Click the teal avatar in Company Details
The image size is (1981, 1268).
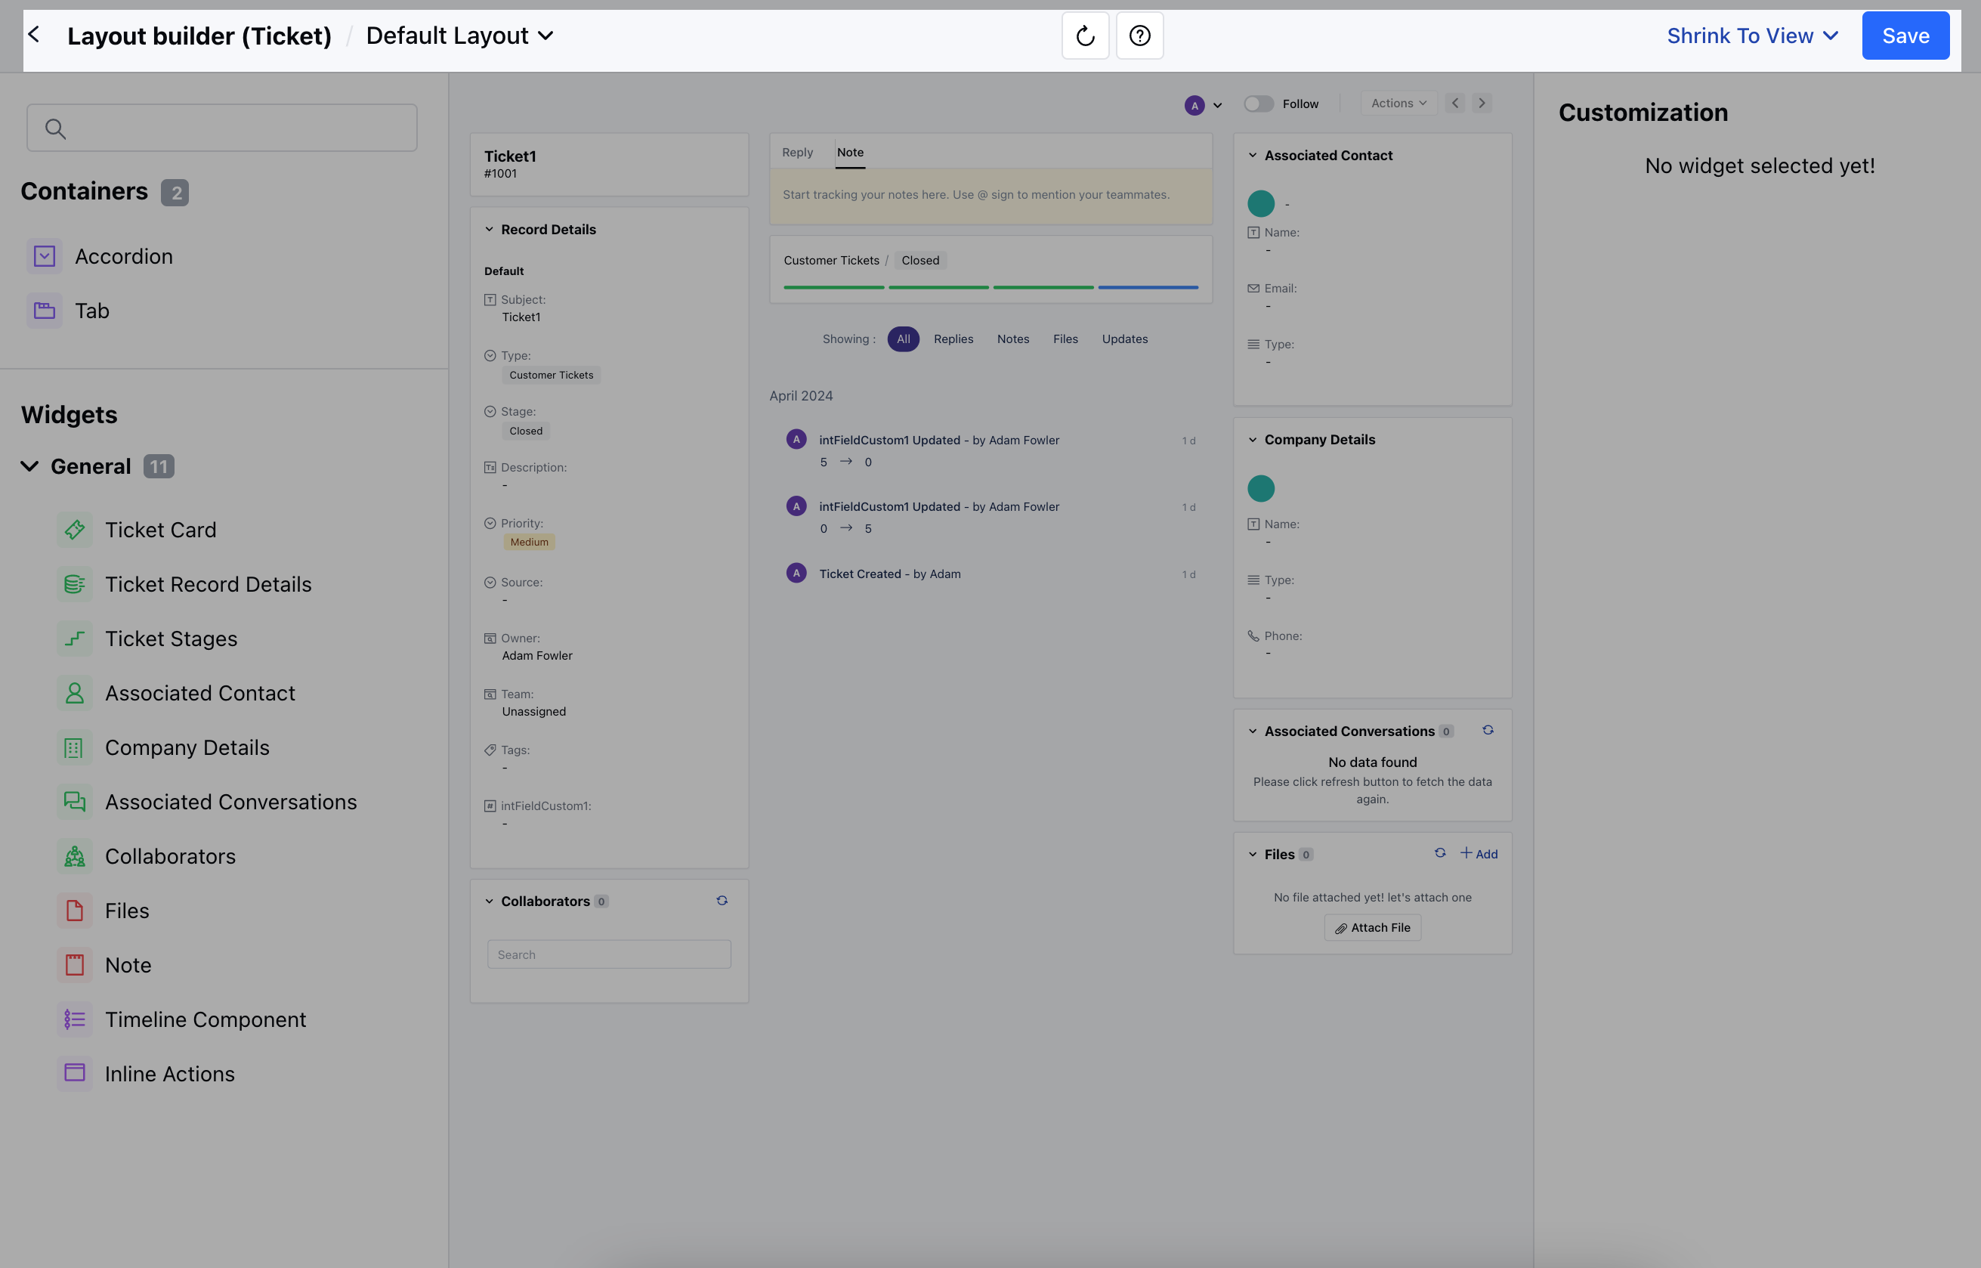(x=1261, y=487)
